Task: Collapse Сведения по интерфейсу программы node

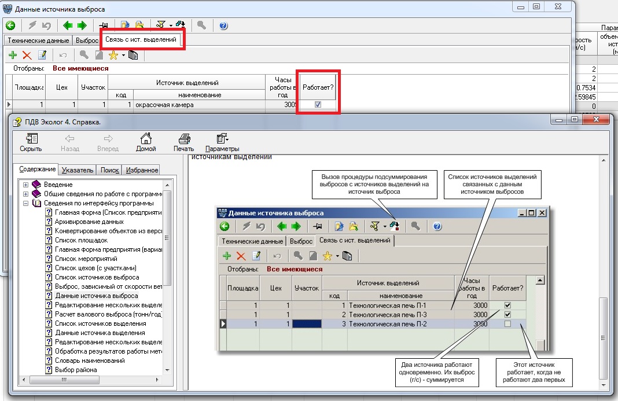Action: (25, 203)
